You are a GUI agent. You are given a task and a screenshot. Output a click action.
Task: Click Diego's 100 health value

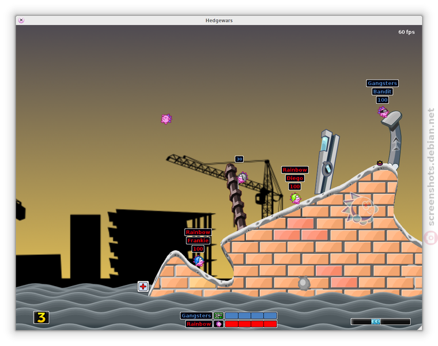[x=295, y=187]
